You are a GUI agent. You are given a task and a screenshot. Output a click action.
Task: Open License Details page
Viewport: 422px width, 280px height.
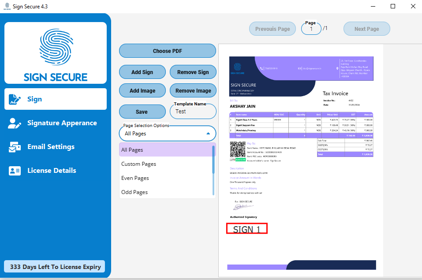pos(56,170)
